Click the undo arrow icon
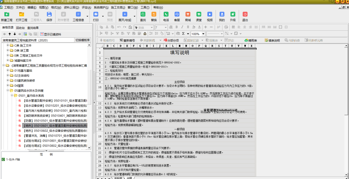 (119, 27)
